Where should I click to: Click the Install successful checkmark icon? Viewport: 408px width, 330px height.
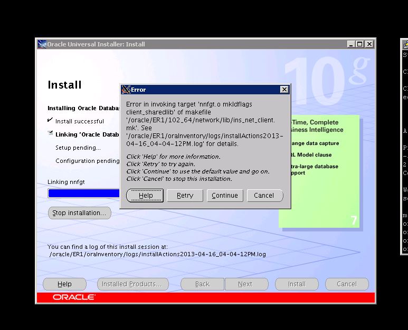[x=50, y=120]
